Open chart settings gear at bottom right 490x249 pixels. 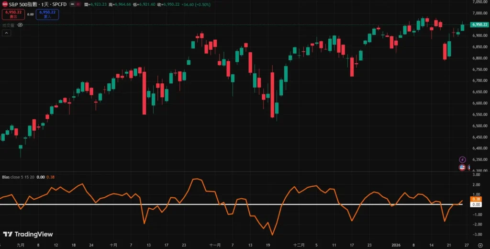480,245
